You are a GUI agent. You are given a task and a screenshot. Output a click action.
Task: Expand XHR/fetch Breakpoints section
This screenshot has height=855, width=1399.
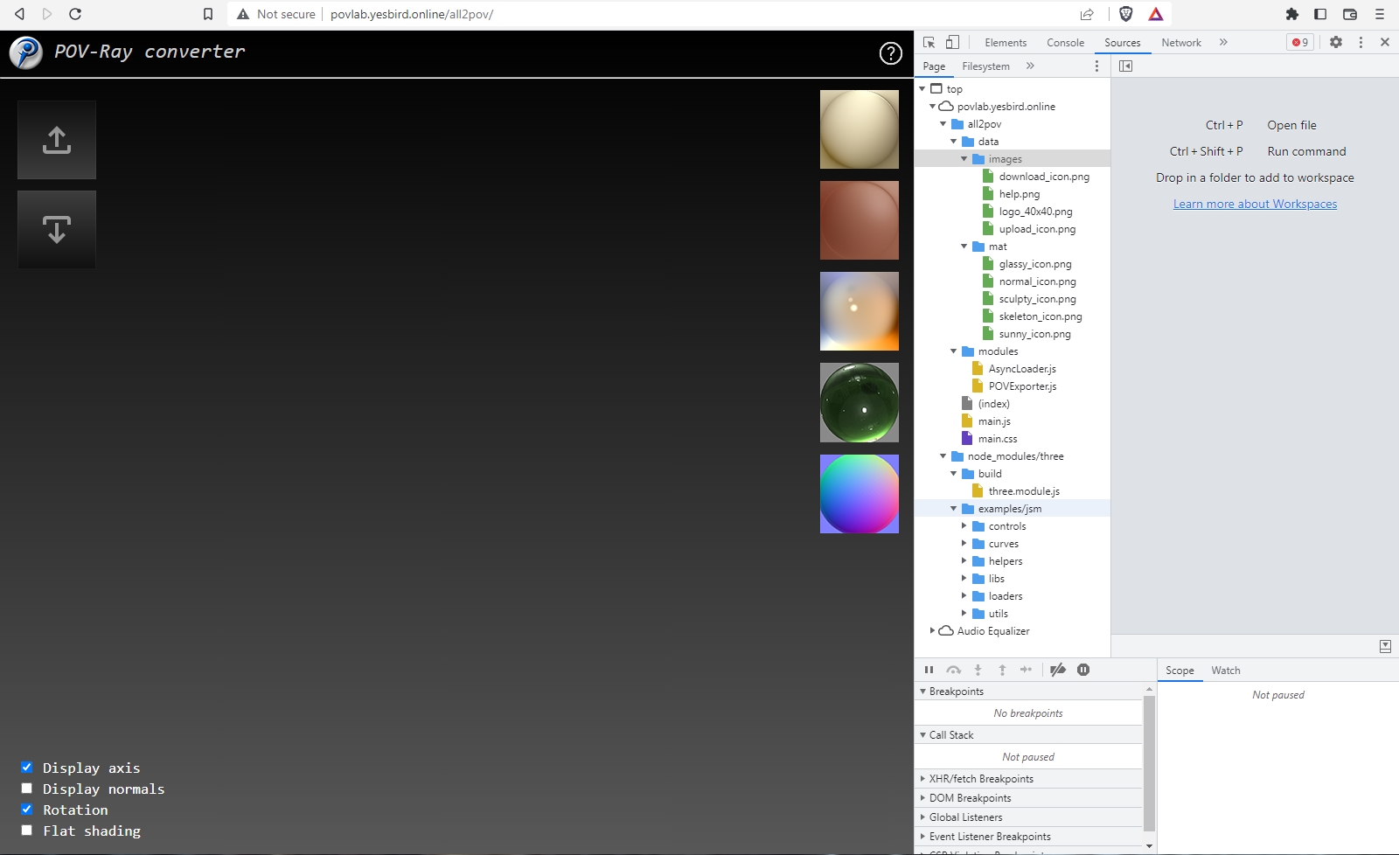click(980, 779)
